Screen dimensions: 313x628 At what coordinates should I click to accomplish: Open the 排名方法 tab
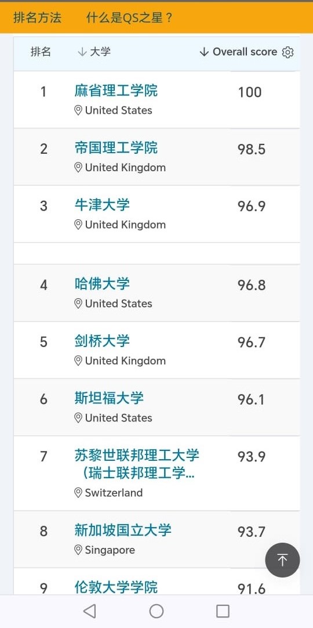click(37, 17)
